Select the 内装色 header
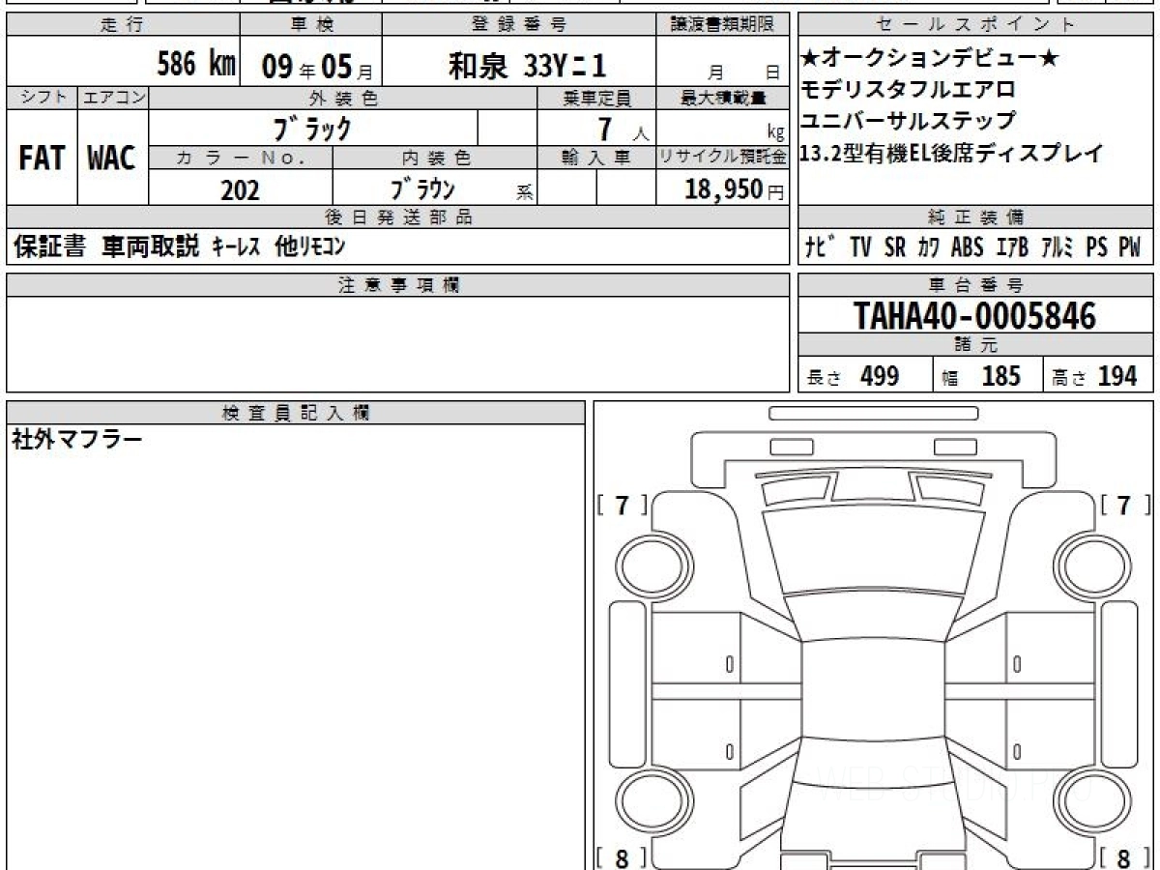 click(x=435, y=159)
